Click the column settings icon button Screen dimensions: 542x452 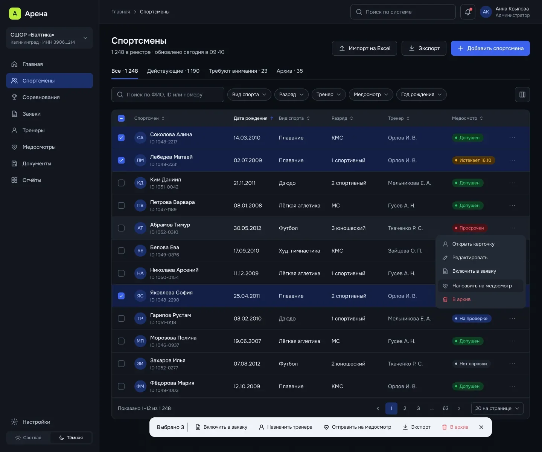click(522, 95)
